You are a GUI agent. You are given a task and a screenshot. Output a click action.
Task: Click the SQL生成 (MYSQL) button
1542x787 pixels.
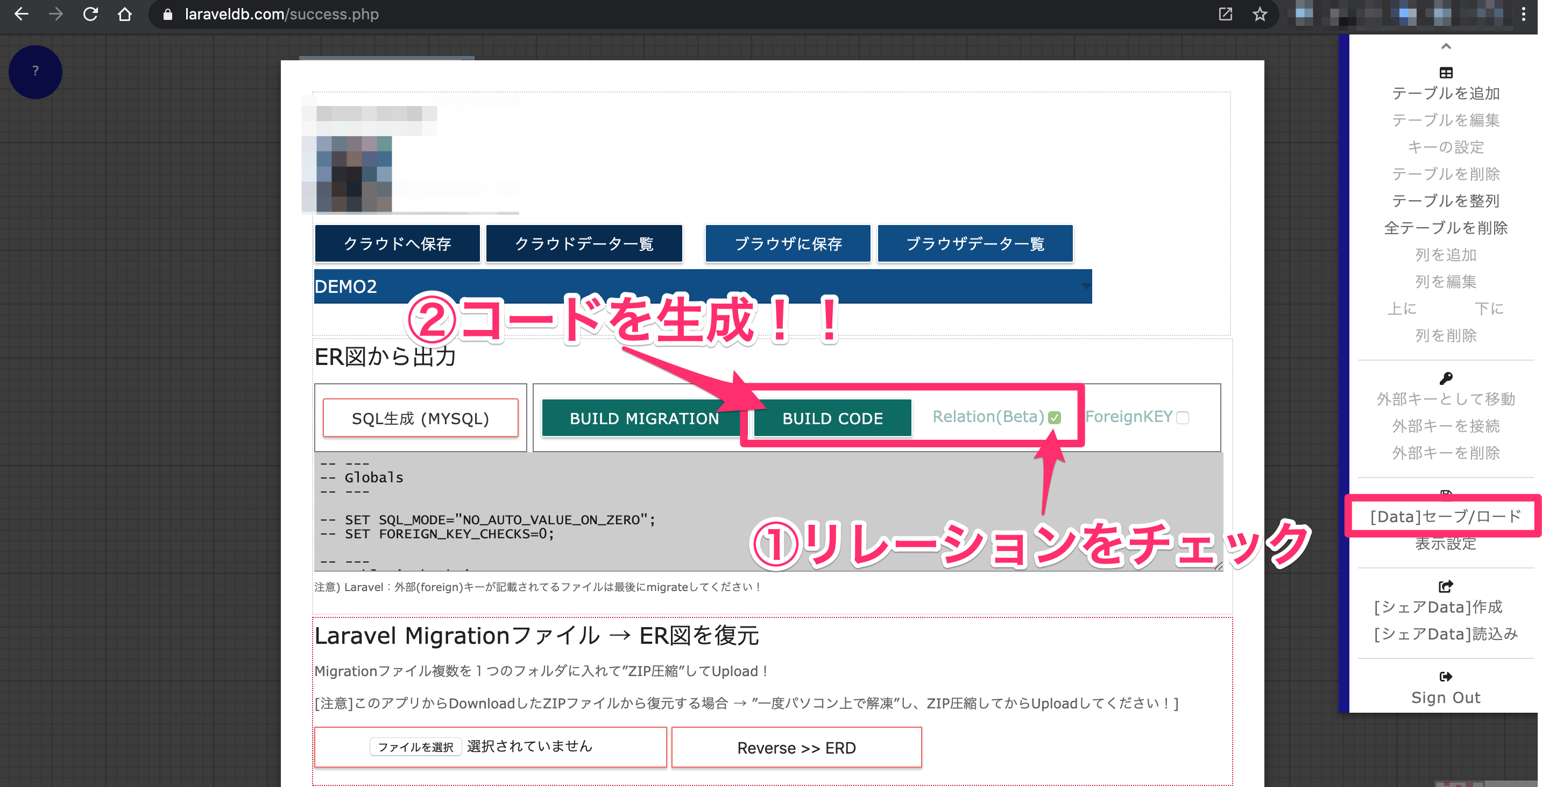(420, 418)
